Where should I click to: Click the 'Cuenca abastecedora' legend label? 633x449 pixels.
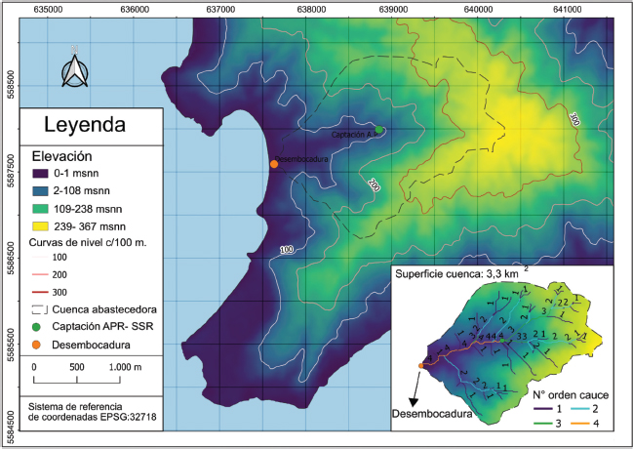[x=104, y=309]
